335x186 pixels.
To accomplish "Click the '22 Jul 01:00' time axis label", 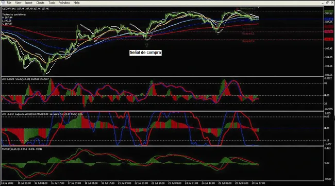I will point(141,183).
